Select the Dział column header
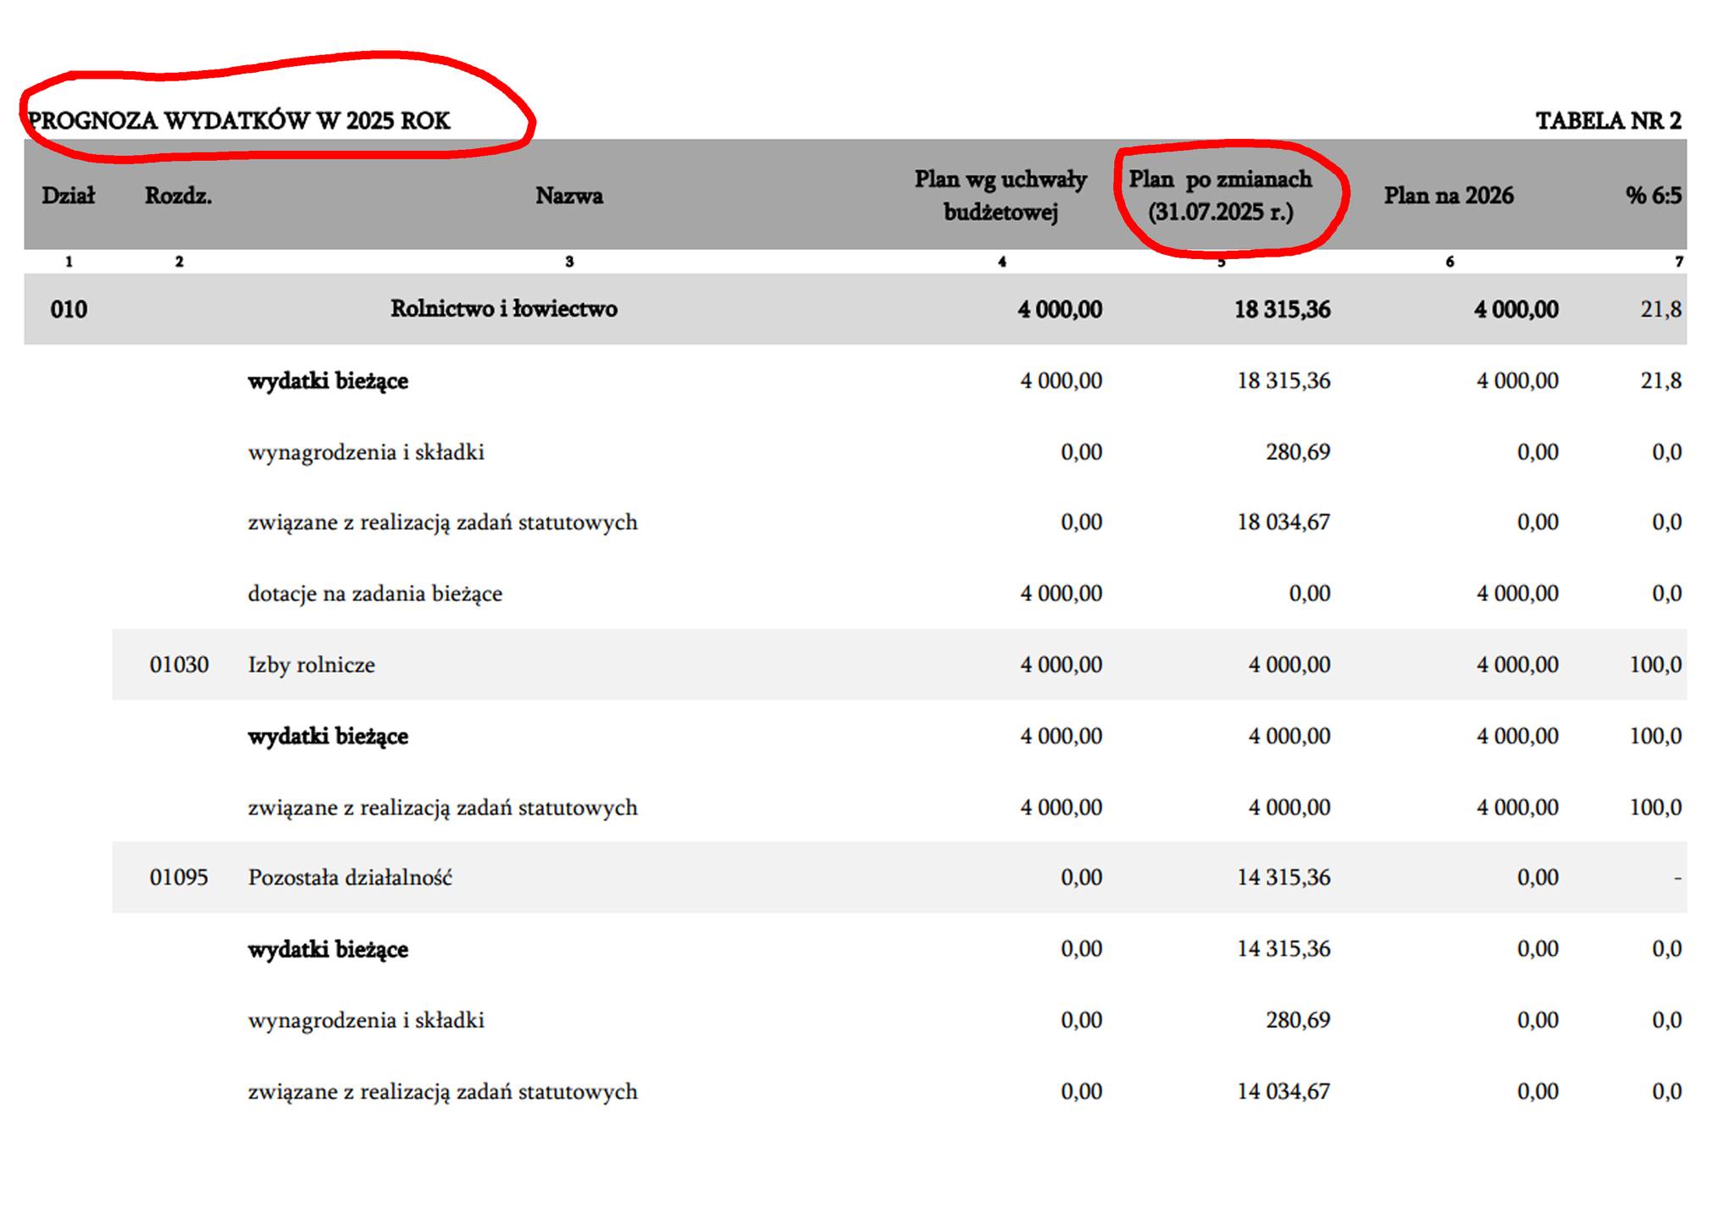This screenshot has width=1735, height=1226. pos(69,196)
